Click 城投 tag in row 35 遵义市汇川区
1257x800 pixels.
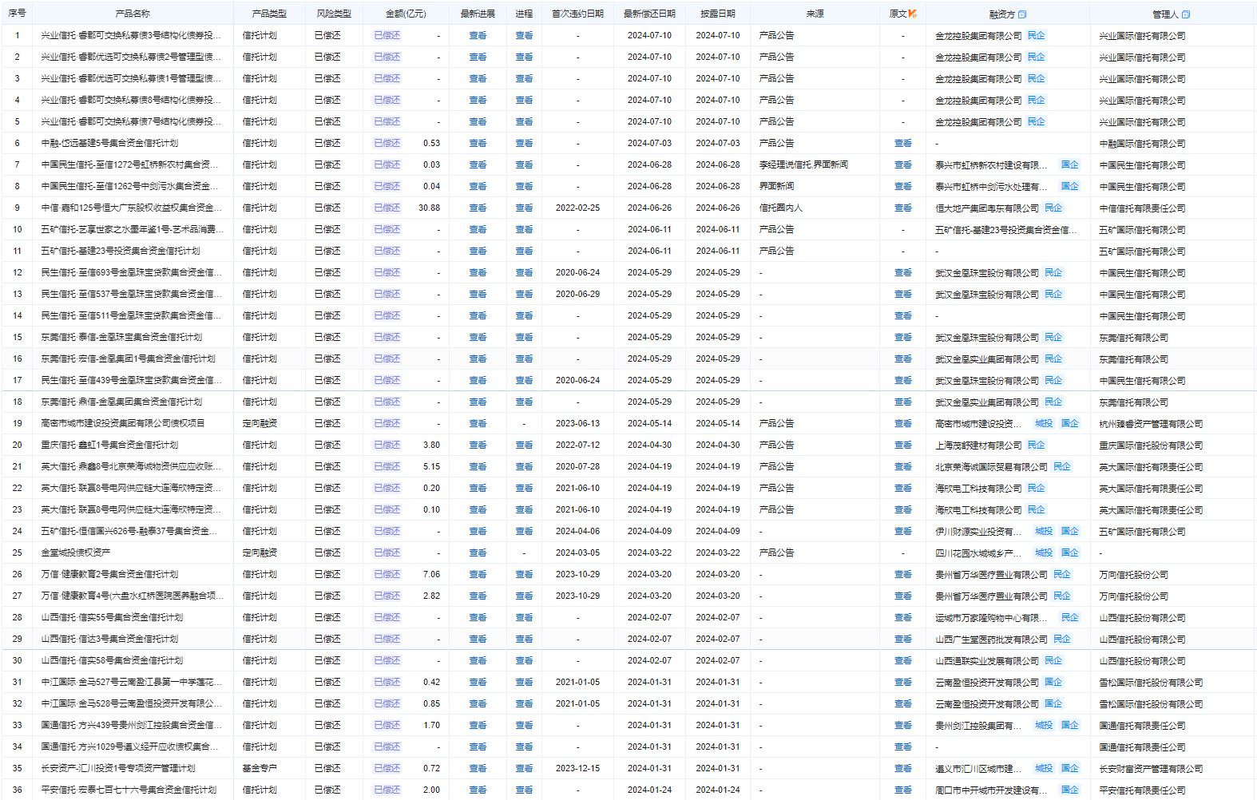tap(1044, 769)
